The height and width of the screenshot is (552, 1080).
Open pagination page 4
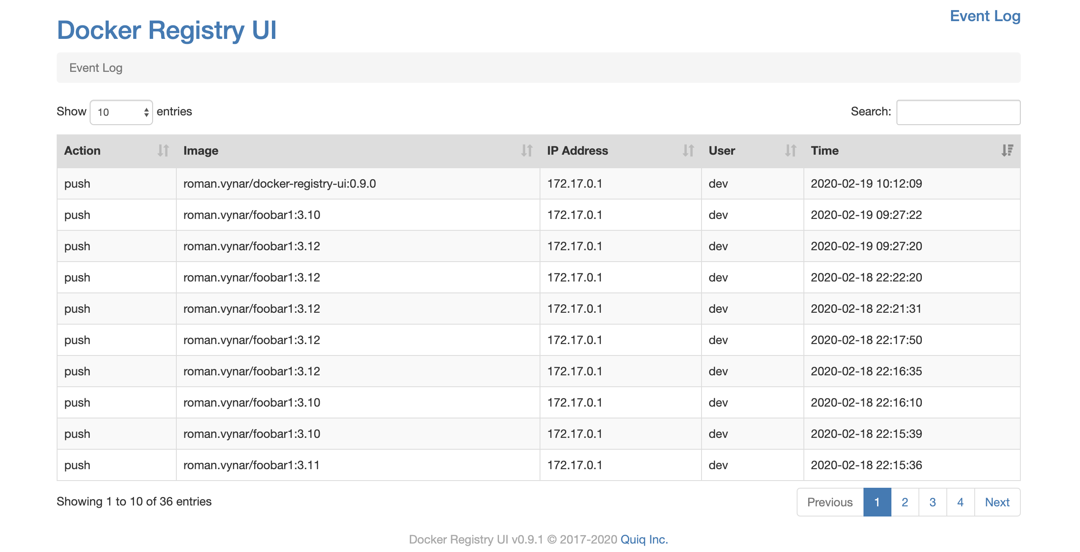point(960,502)
